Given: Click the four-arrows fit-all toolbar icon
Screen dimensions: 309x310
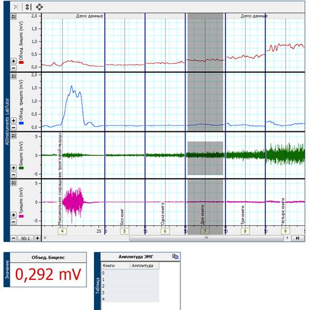Looking at the screenshot, I should (39, 7).
